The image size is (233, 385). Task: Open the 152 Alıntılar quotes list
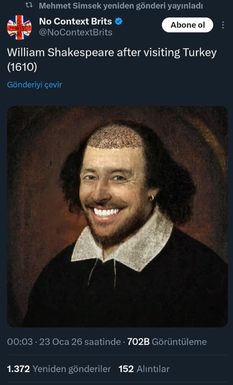(144, 369)
